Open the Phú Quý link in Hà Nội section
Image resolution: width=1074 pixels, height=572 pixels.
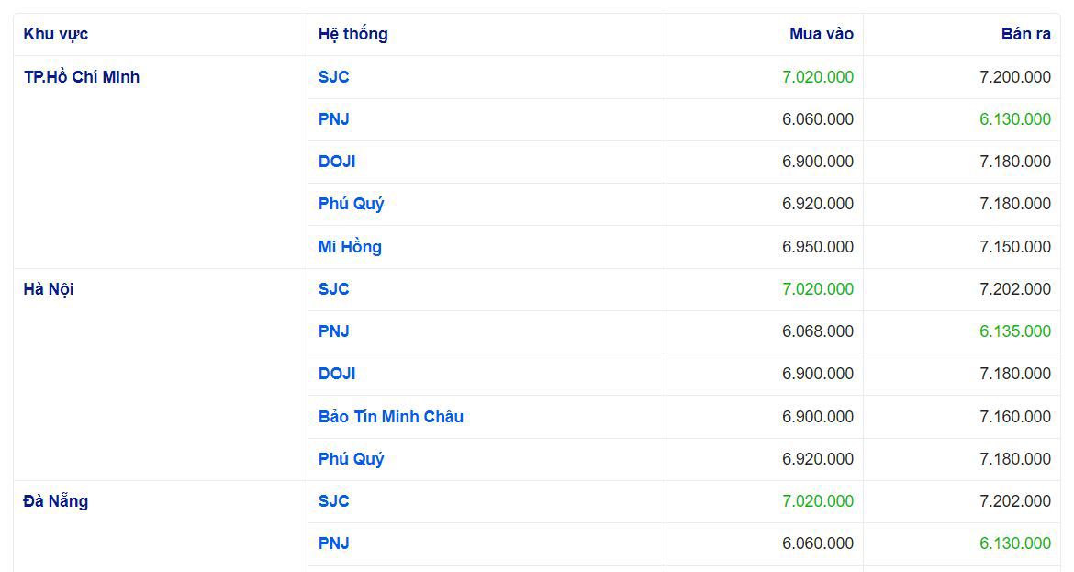tap(351, 459)
